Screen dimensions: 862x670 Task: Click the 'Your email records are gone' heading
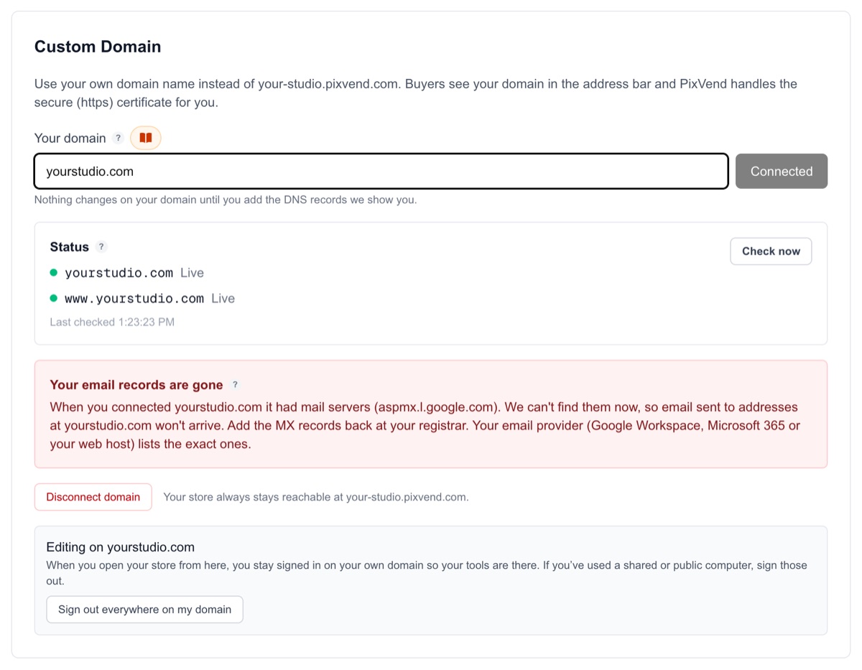click(136, 385)
